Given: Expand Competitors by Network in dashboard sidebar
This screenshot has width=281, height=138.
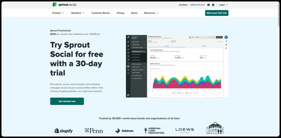Looking at the screenshot, I should [x=139, y=70].
